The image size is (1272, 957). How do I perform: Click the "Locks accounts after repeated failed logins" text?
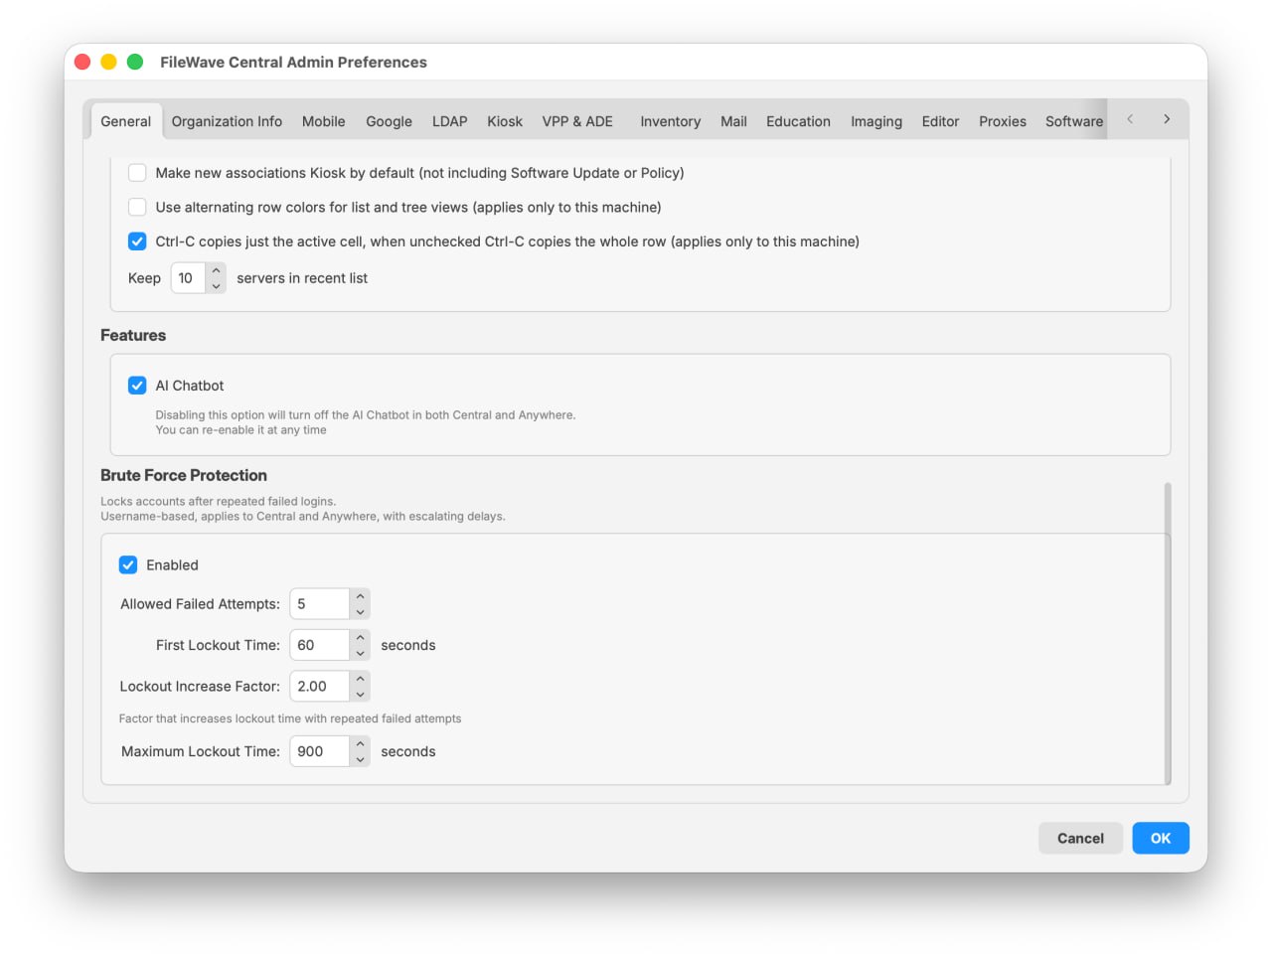[x=219, y=502]
